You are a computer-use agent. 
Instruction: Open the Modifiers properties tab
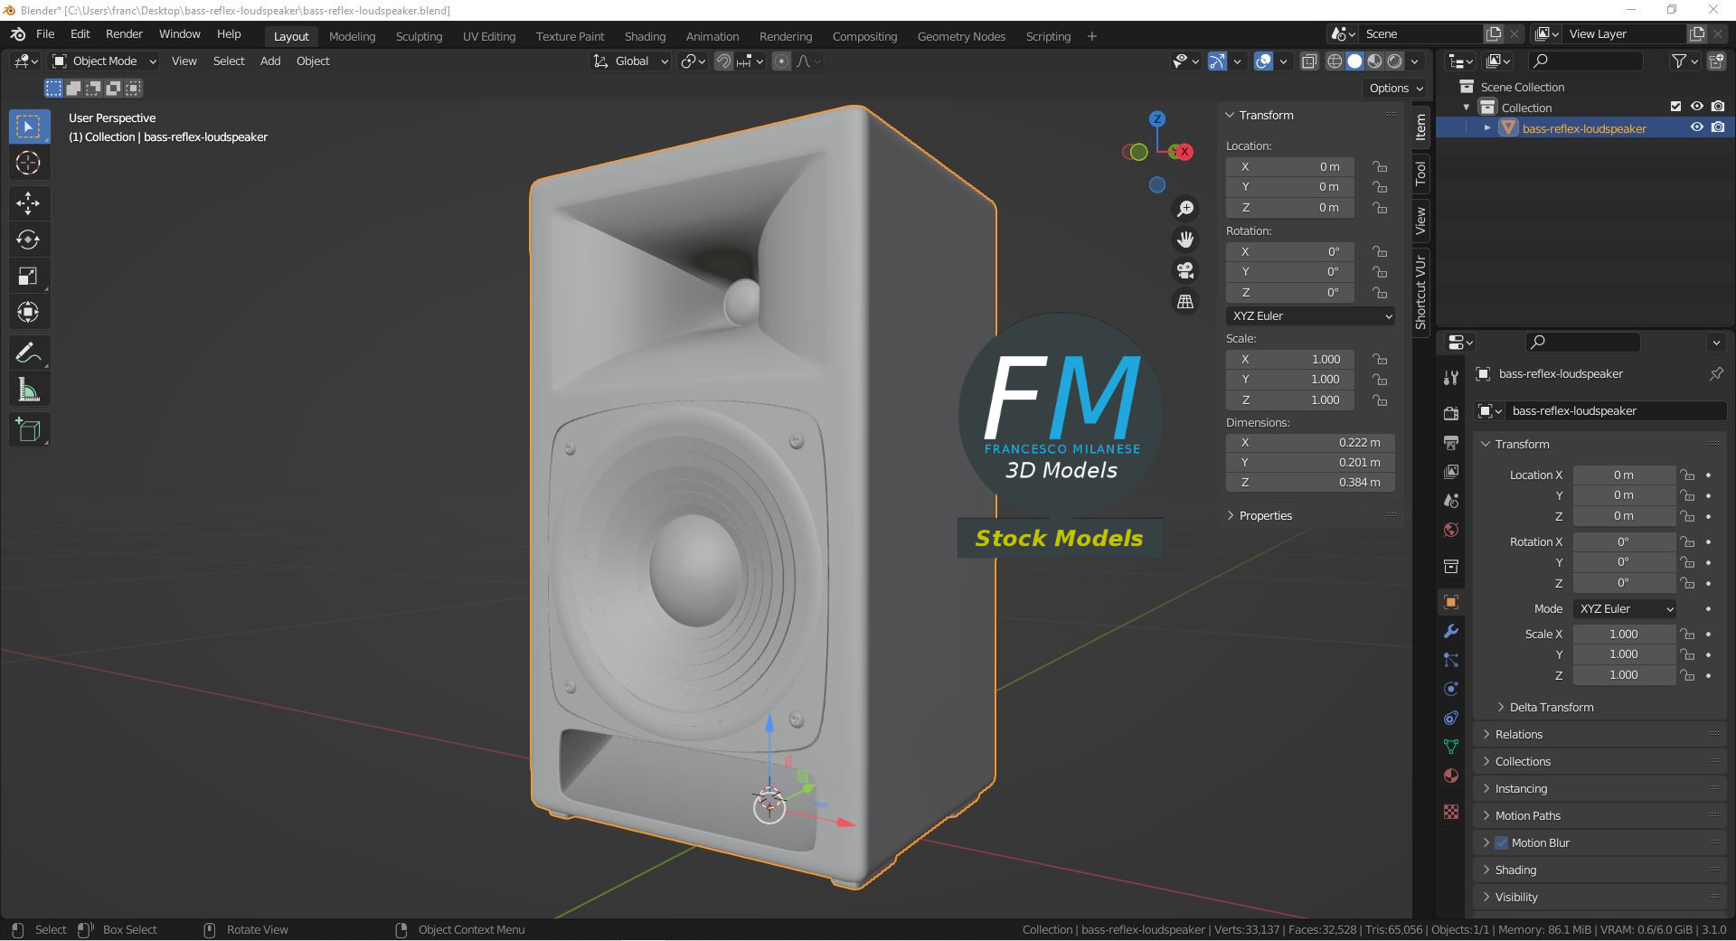pos(1451,631)
